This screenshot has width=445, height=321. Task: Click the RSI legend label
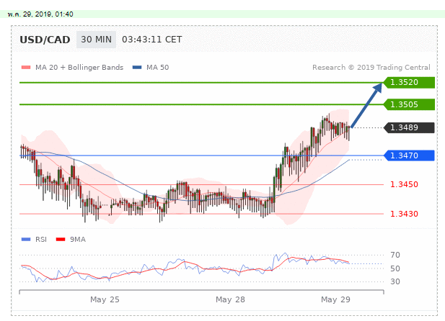tap(41, 240)
